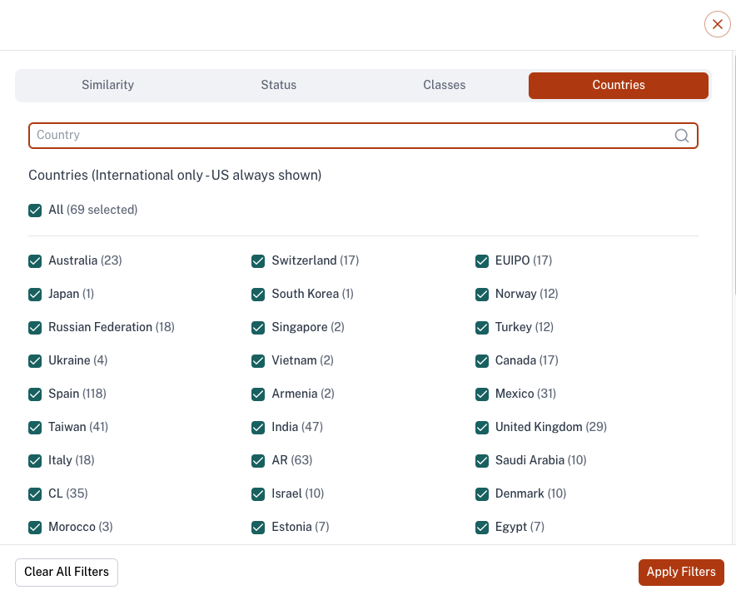Viewport: 736px width, 595px height.
Task: Toggle South Korea (1) checkbox
Action: click(258, 295)
